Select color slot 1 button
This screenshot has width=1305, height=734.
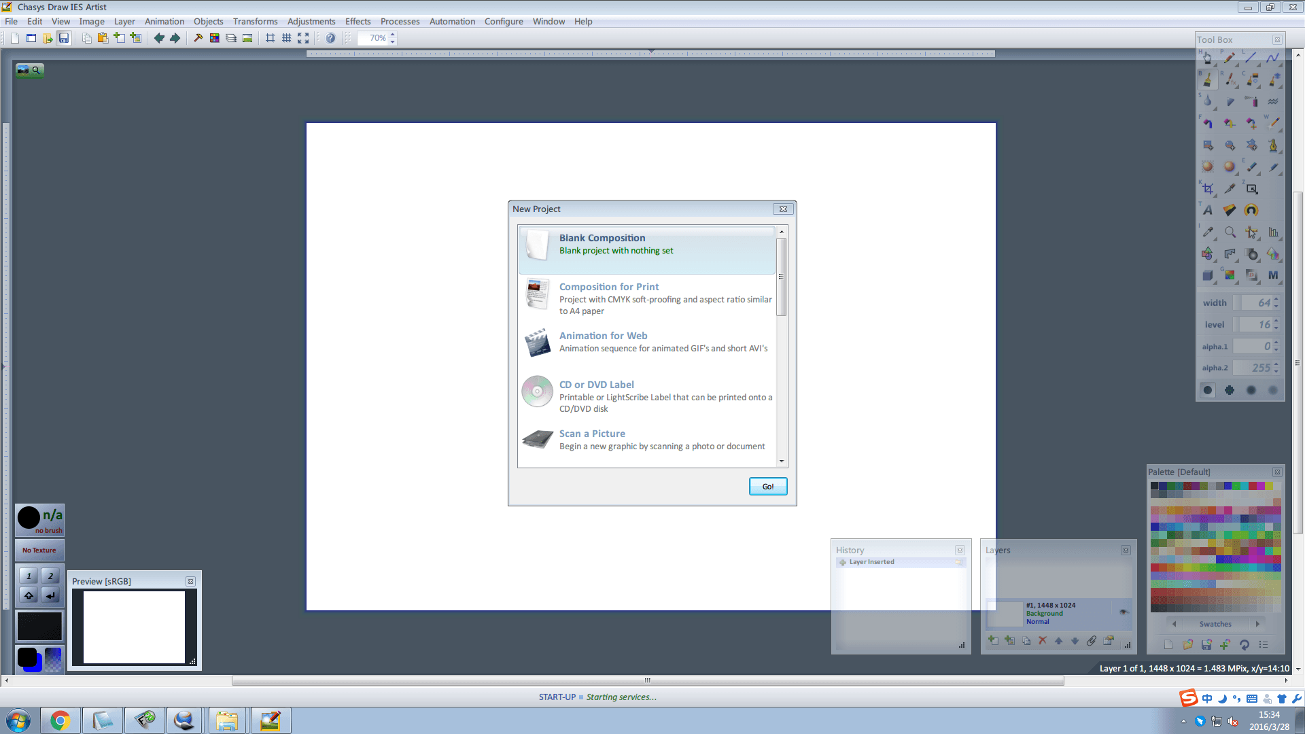(29, 576)
